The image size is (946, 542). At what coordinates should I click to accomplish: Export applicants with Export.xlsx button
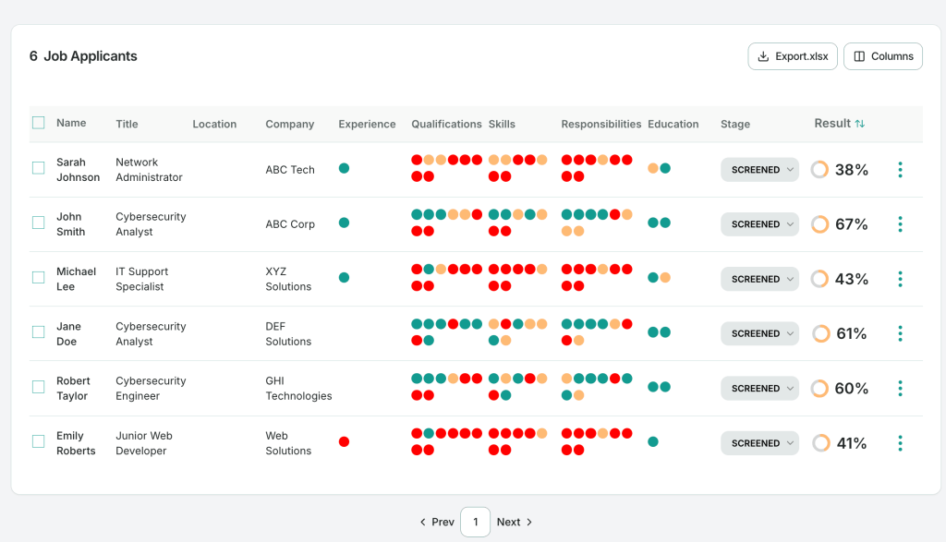[x=793, y=56]
